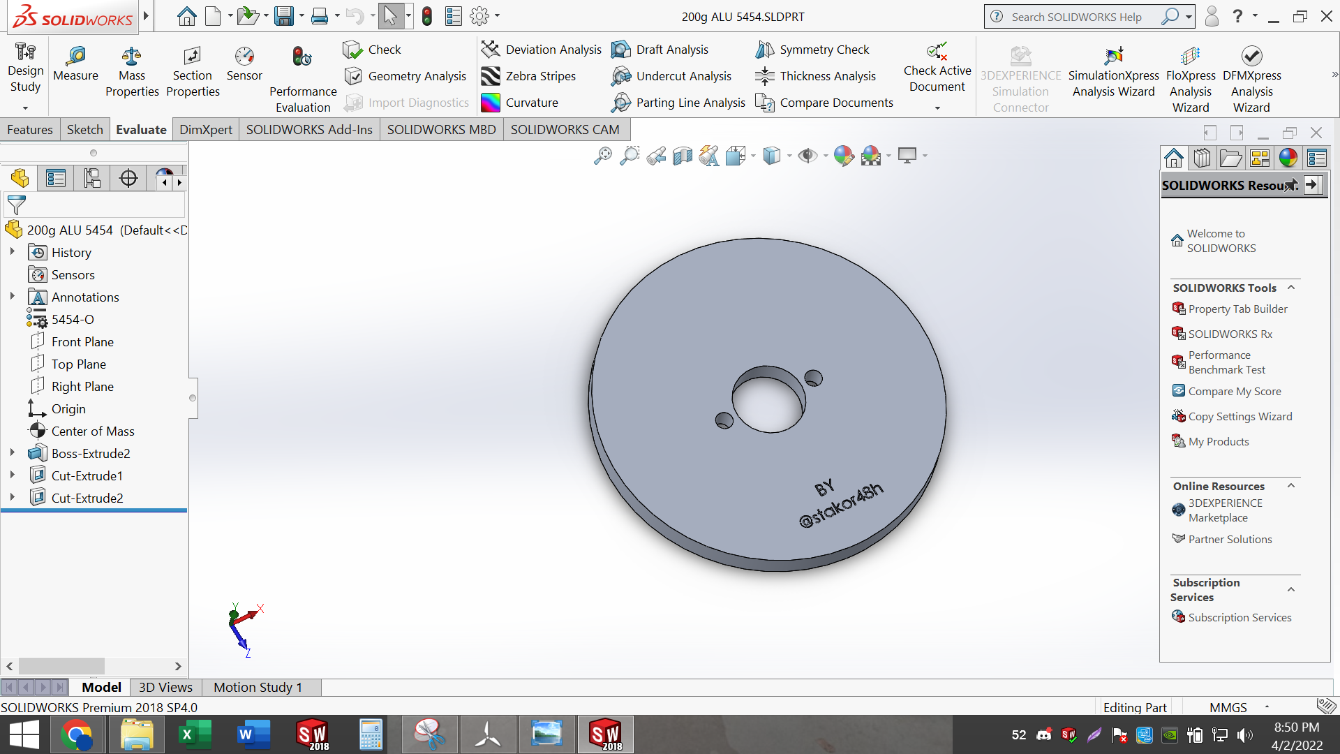Open Mass Properties
The width and height of the screenshot is (1340, 754).
[x=132, y=72]
